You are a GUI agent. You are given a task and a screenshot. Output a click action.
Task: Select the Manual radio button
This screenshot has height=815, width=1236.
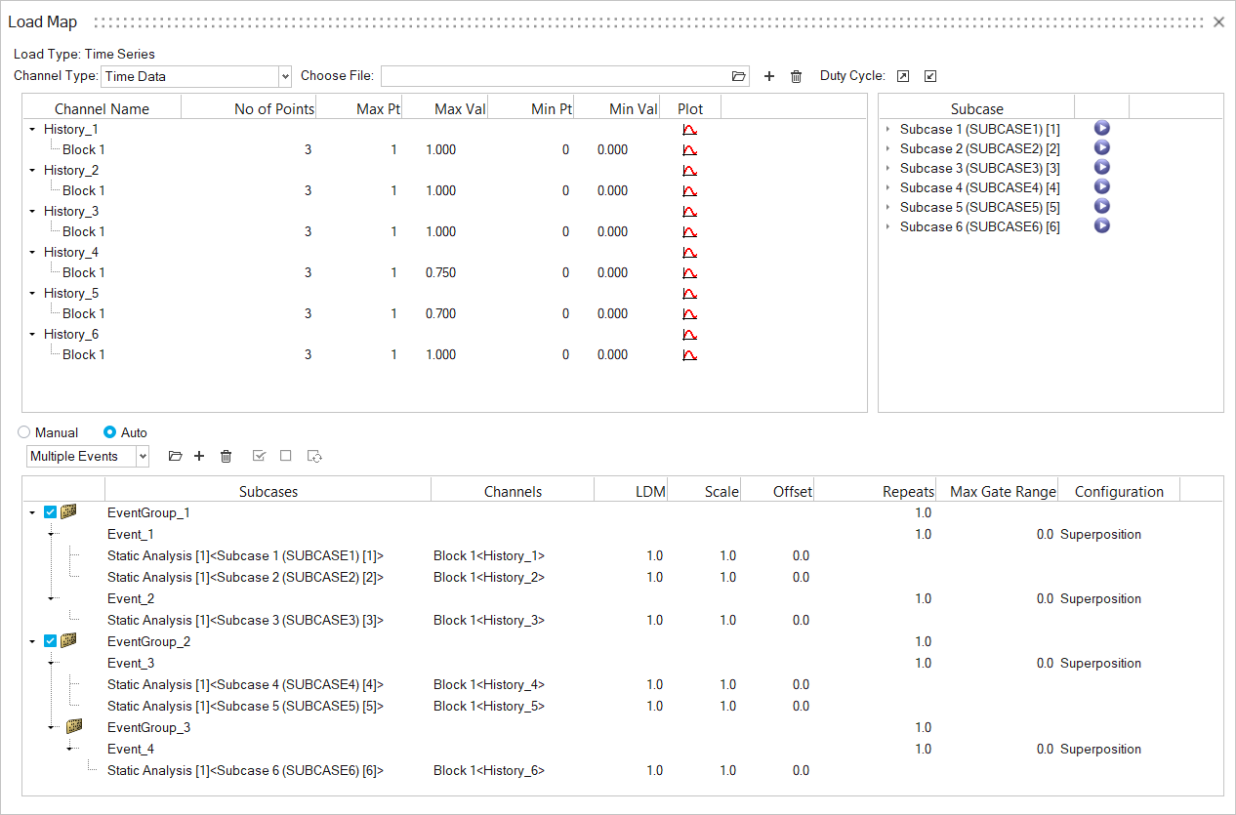click(x=24, y=432)
